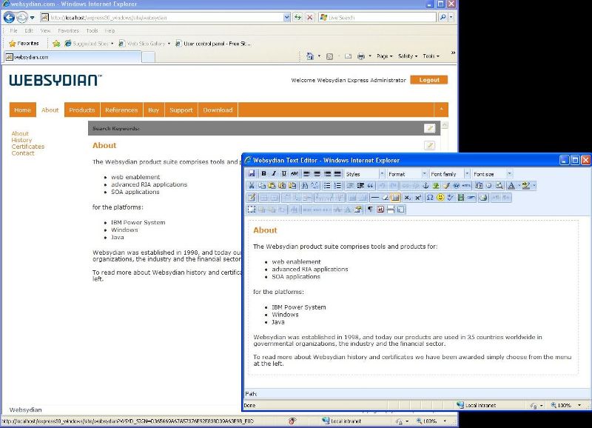592x428 pixels.
Task: Open the text color picker letter A
Action: 511,185
